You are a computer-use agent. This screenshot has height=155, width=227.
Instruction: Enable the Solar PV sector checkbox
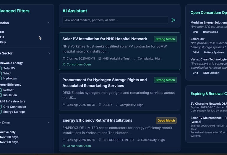pyautogui.click(x=1, y=68)
